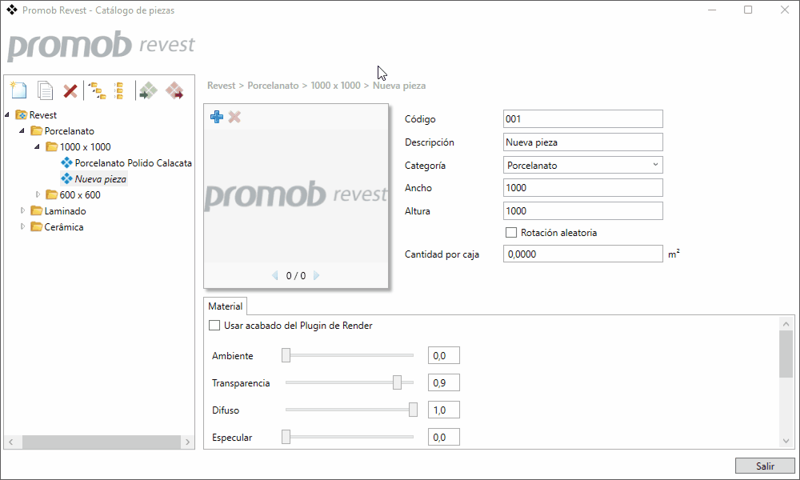Select 600 x 600 in the tree
The height and width of the screenshot is (480, 800).
(x=80, y=195)
